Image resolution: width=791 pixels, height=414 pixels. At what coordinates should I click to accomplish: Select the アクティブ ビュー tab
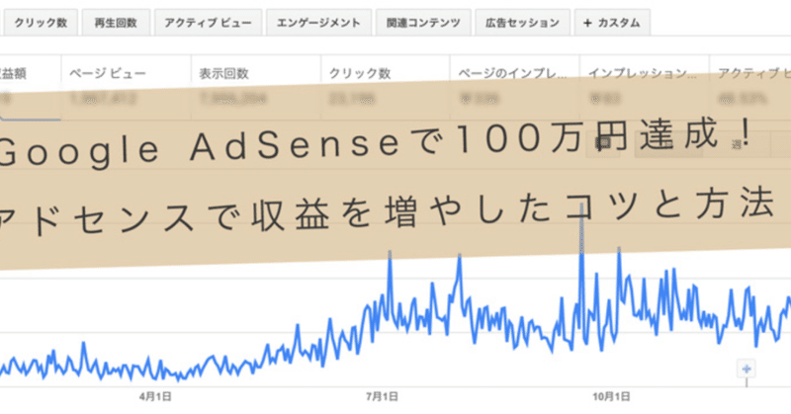click(x=208, y=23)
